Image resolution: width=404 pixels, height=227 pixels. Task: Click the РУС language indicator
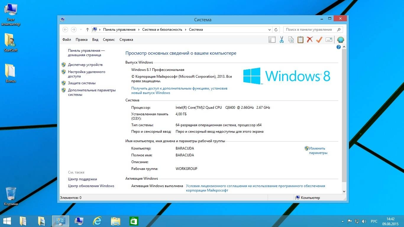[374, 221]
